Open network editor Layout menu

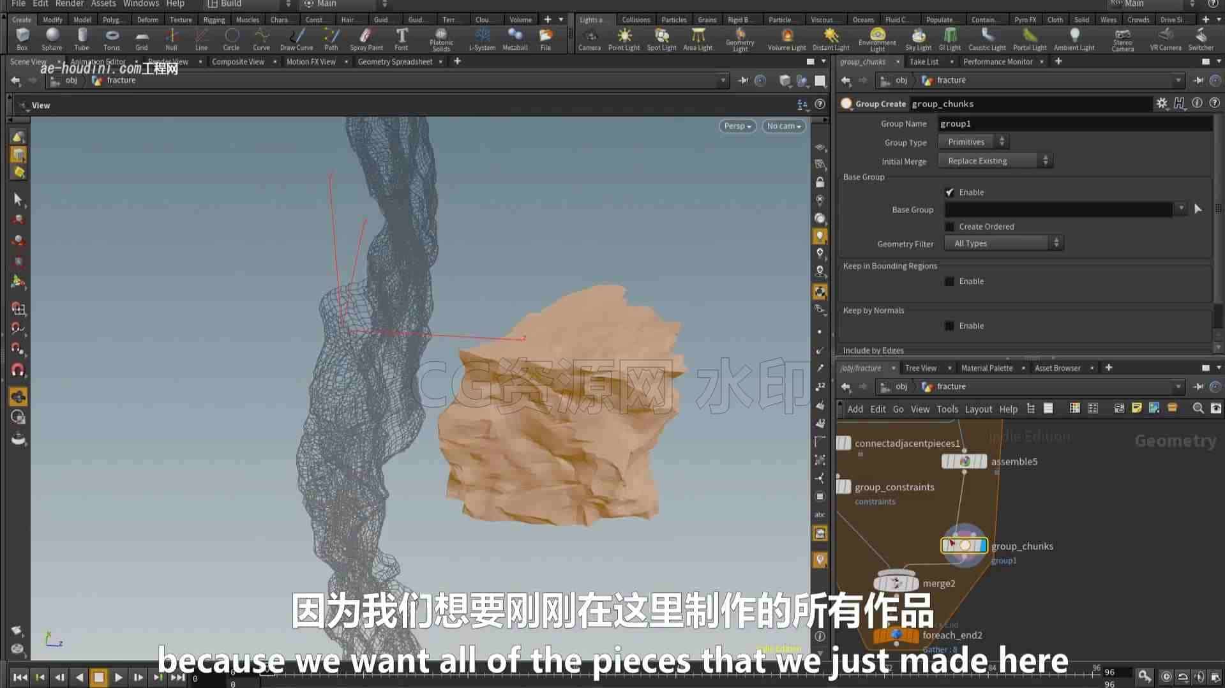coord(979,409)
